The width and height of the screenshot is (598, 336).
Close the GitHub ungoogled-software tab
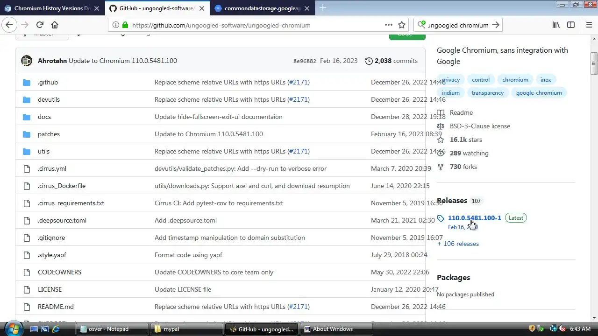click(x=203, y=8)
